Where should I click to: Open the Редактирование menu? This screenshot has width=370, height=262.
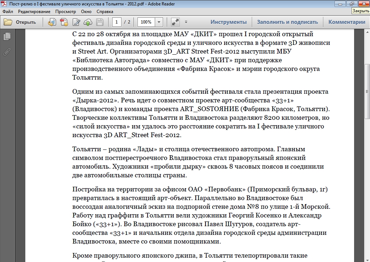[34, 12]
